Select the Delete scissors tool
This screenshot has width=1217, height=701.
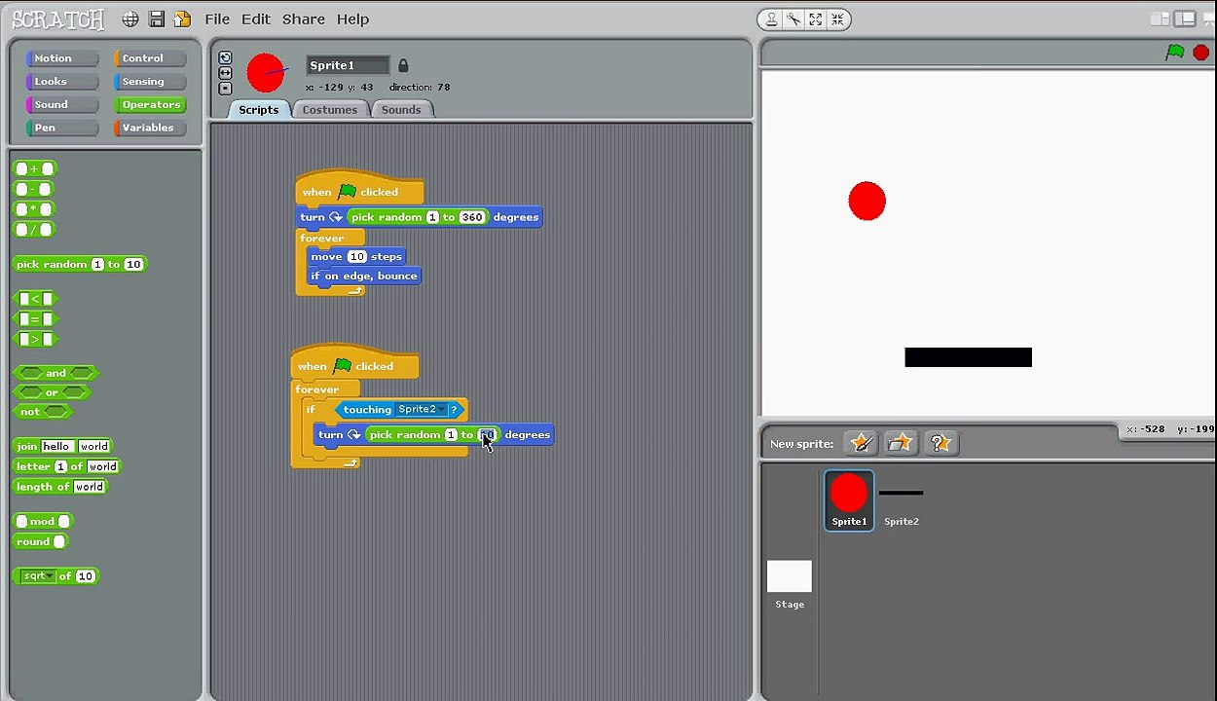pos(793,19)
